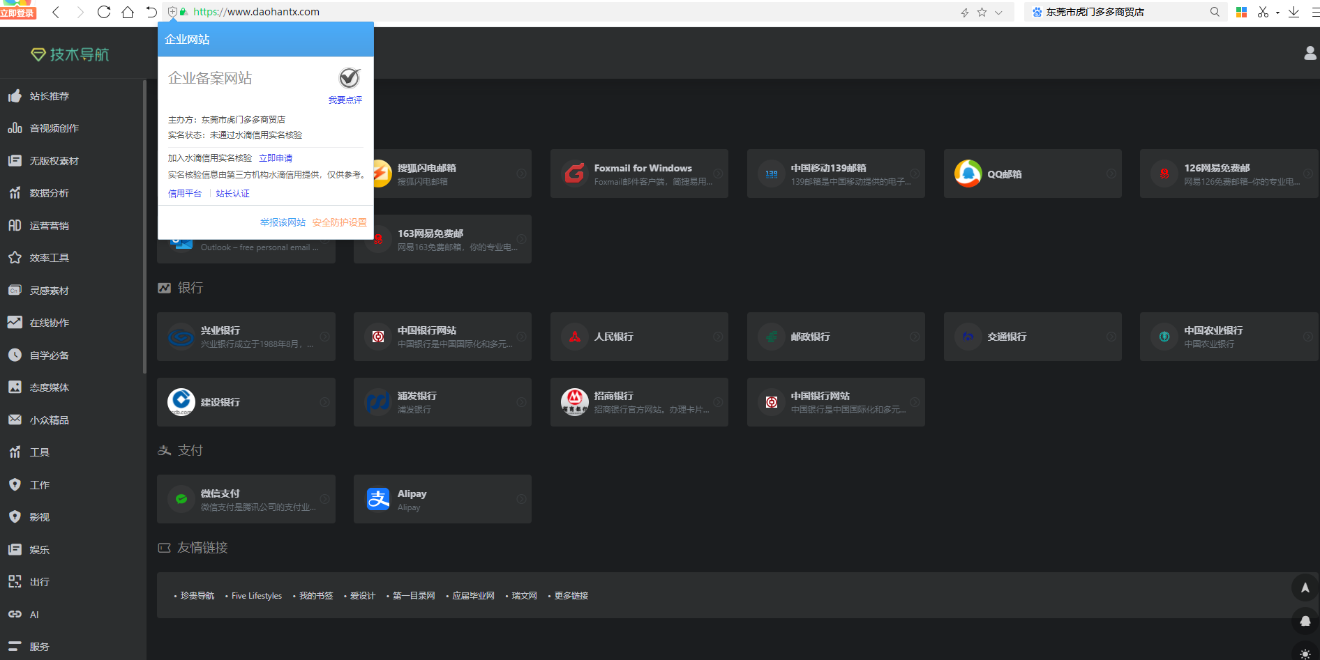
Task: Open the Alipay site card
Action: coord(442,499)
